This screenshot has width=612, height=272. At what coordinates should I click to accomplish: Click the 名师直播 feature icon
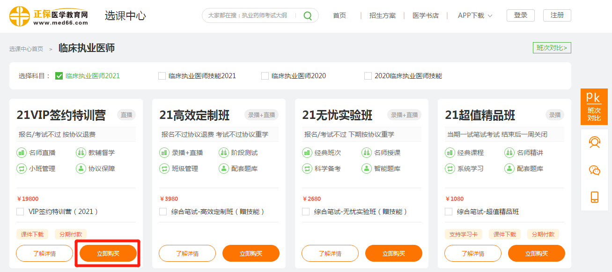[x=22, y=153]
